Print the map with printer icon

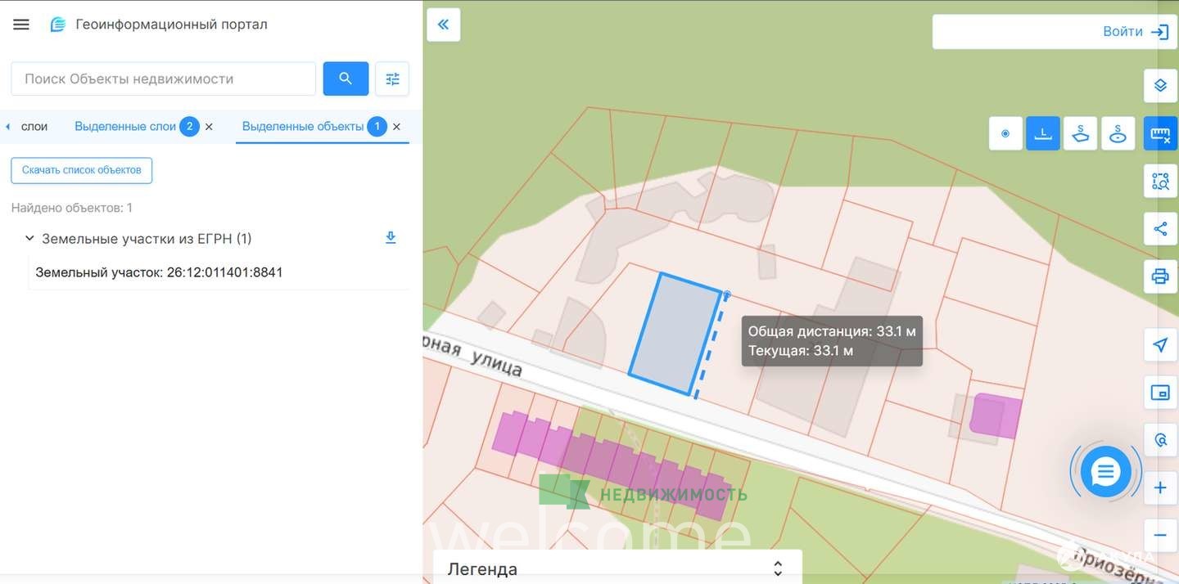coord(1160,276)
